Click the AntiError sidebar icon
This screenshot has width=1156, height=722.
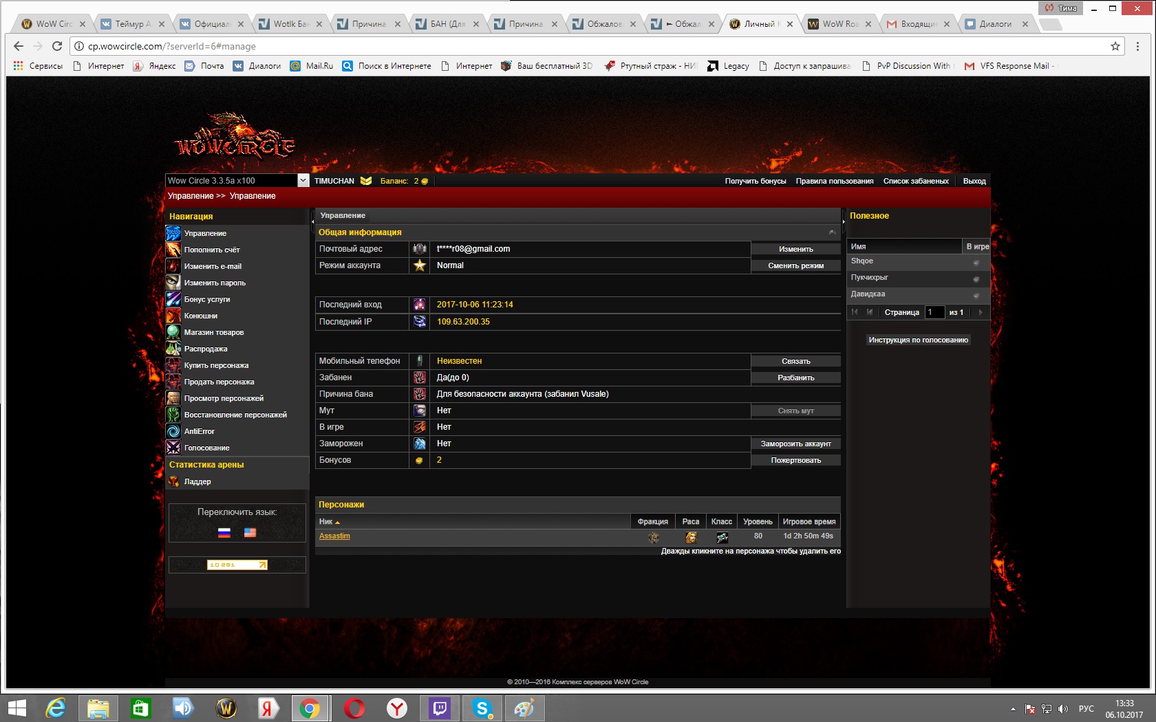[173, 431]
